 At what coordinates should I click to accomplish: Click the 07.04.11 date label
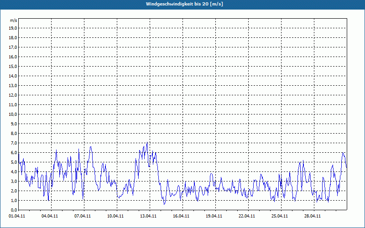[83, 216]
